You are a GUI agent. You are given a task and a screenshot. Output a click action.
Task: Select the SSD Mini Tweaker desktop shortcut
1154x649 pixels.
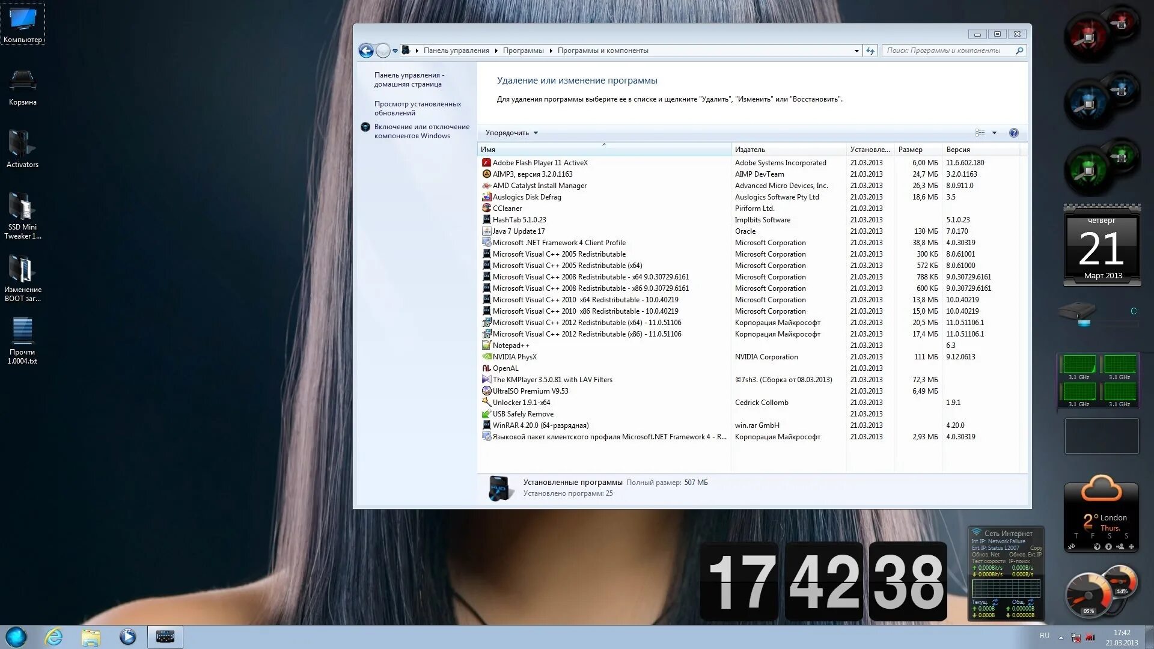(x=23, y=215)
